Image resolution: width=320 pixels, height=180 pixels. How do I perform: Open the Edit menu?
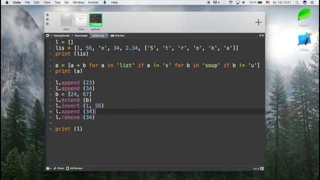pyautogui.click(x=36, y=2)
